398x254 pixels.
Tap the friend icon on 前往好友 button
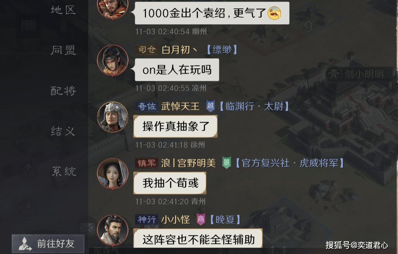click(25, 244)
